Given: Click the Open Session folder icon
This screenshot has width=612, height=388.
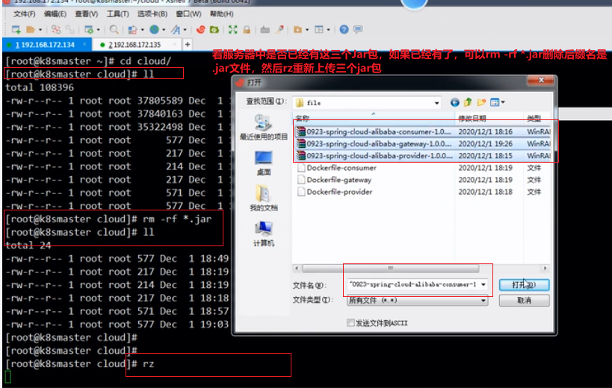Looking at the screenshot, I should [x=31, y=30].
